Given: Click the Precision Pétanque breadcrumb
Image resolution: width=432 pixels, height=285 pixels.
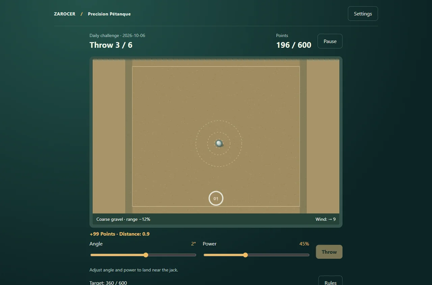Looking at the screenshot, I should coord(109,14).
